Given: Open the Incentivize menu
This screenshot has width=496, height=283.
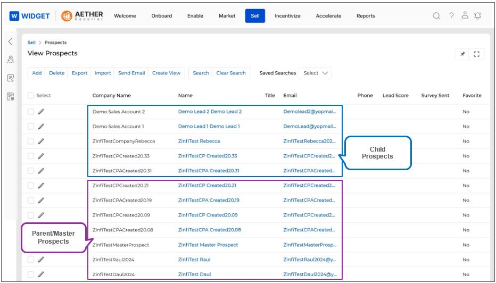Looking at the screenshot, I should point(287,16).
